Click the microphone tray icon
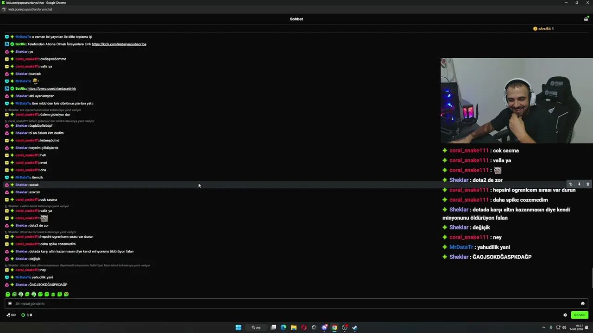This screenshot has width=593, height=333. (x=551, y=327)
